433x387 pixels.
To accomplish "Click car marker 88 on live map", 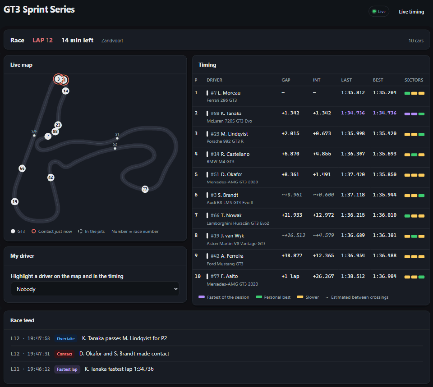I will (55, 132).
